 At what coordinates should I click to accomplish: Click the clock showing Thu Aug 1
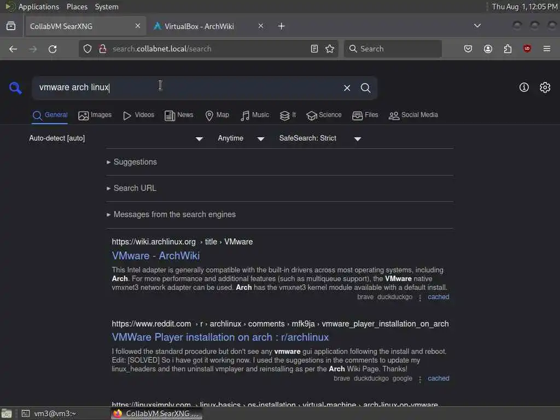pyautogui.click(x=524, y=7)
